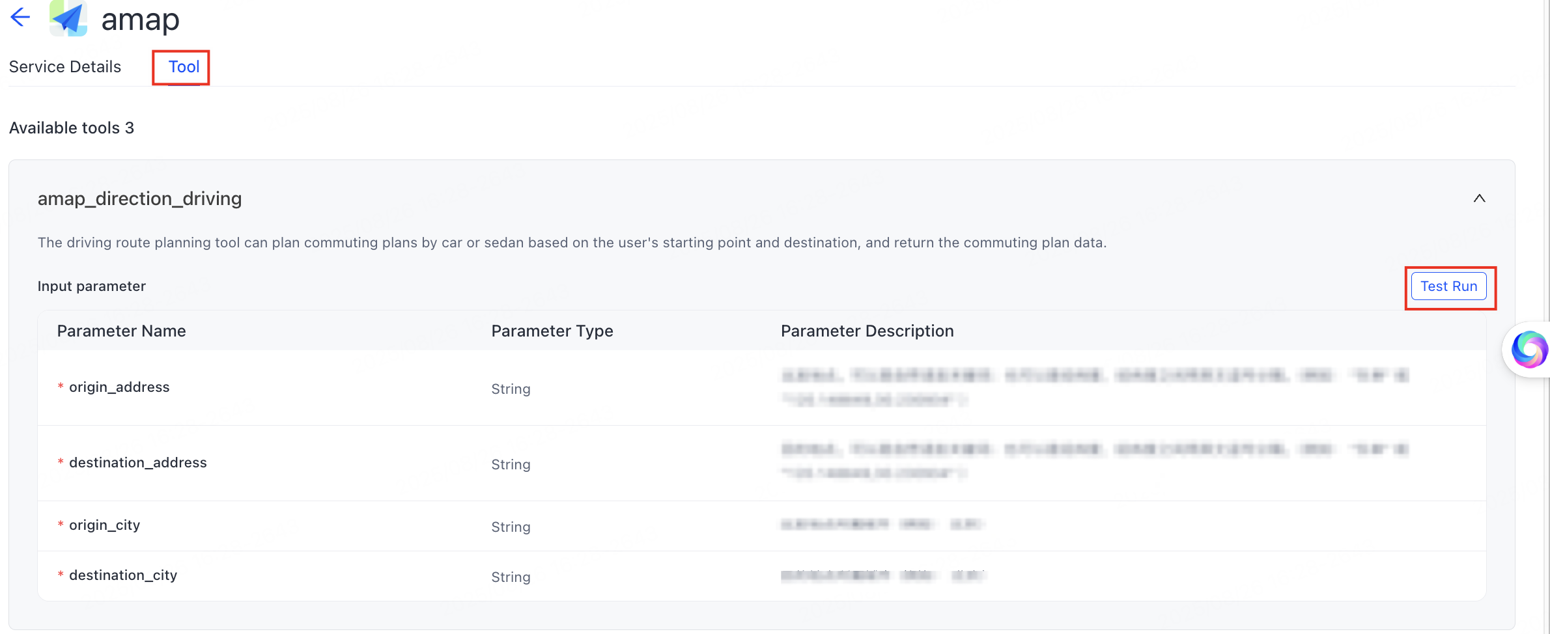Go back with the blue arrow
Viewport: 1550px width, 634px height.
(20, 17)
